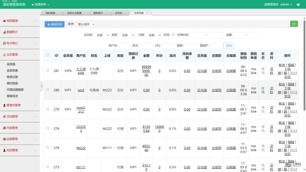Focus the 用户名 search input field
The image size is (306, 172).
[x=126, y=46]
